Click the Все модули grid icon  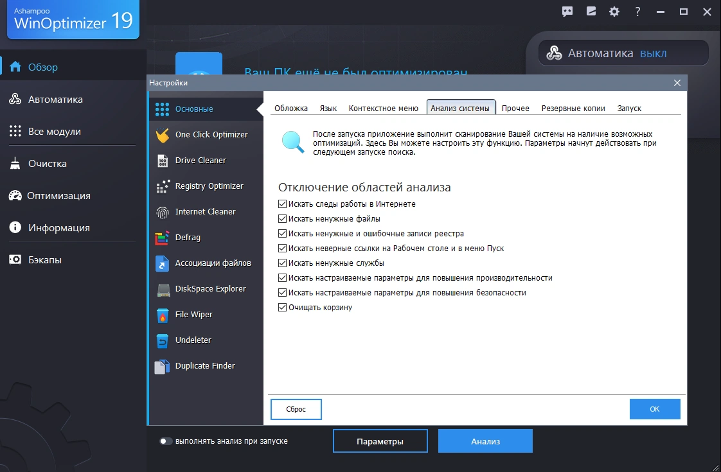tap(15, 131)
